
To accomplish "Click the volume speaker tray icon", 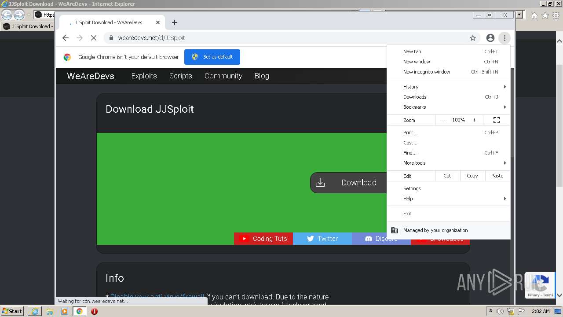I will click(500, 311).
